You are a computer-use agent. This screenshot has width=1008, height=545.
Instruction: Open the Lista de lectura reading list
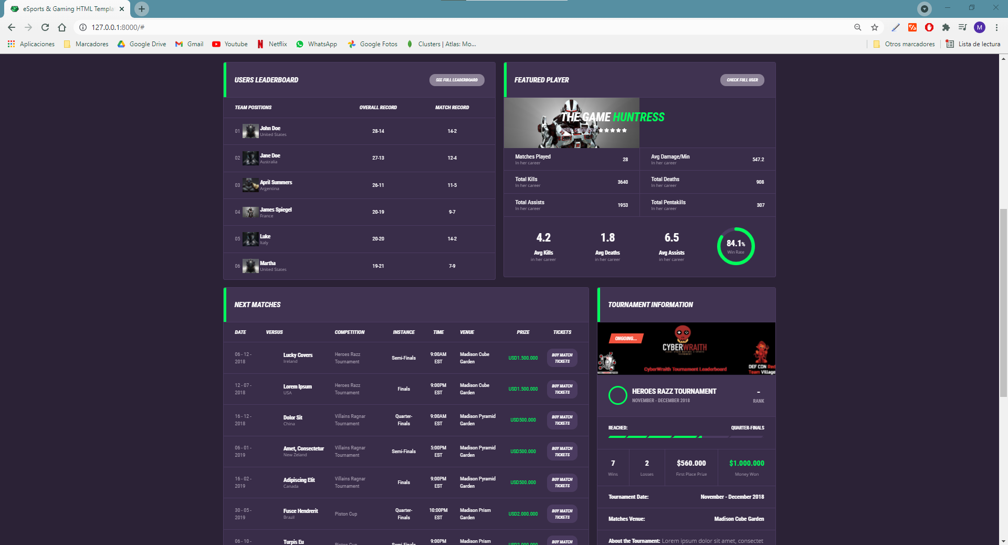(973, 44)
